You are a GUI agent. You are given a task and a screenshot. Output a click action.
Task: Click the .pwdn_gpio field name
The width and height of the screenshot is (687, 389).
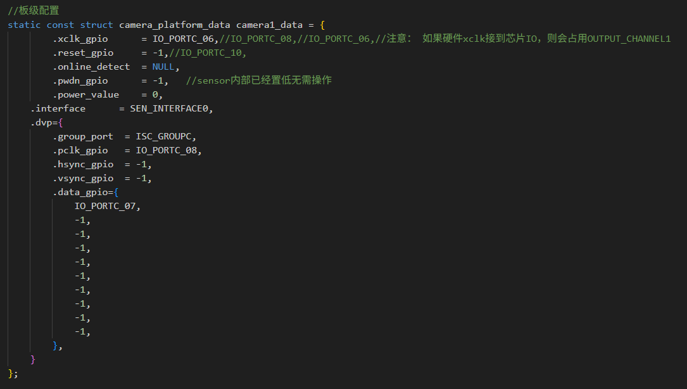tap(80, 80)
